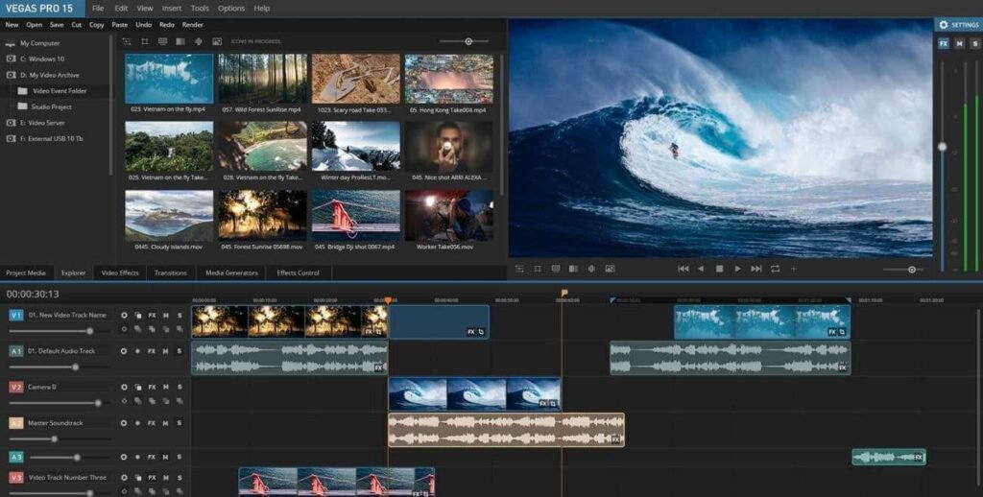This screenshot has height=497, width=983.
Task: Click the drive icon beside C: Windows 10
Action: click(x=11, y=59)
